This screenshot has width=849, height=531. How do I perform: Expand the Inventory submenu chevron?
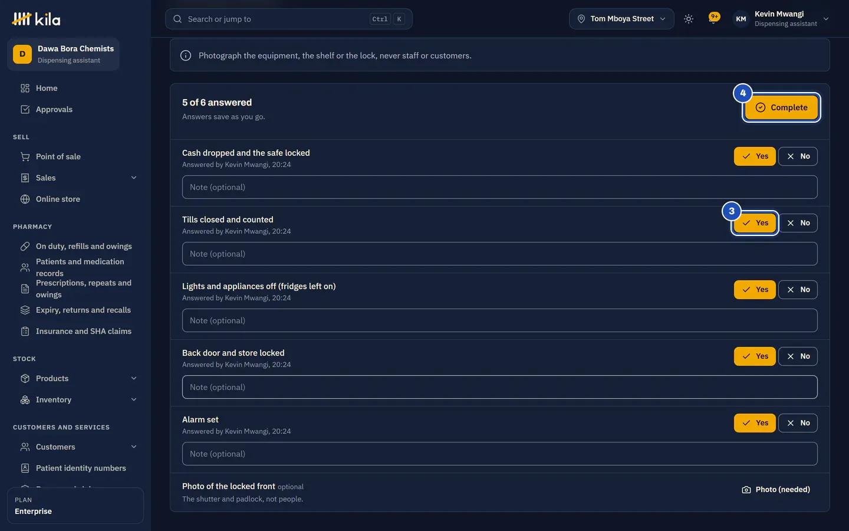[134, 399]
